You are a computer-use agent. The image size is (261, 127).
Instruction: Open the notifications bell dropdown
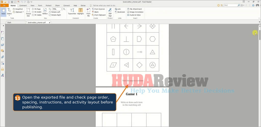click(254, 5)
